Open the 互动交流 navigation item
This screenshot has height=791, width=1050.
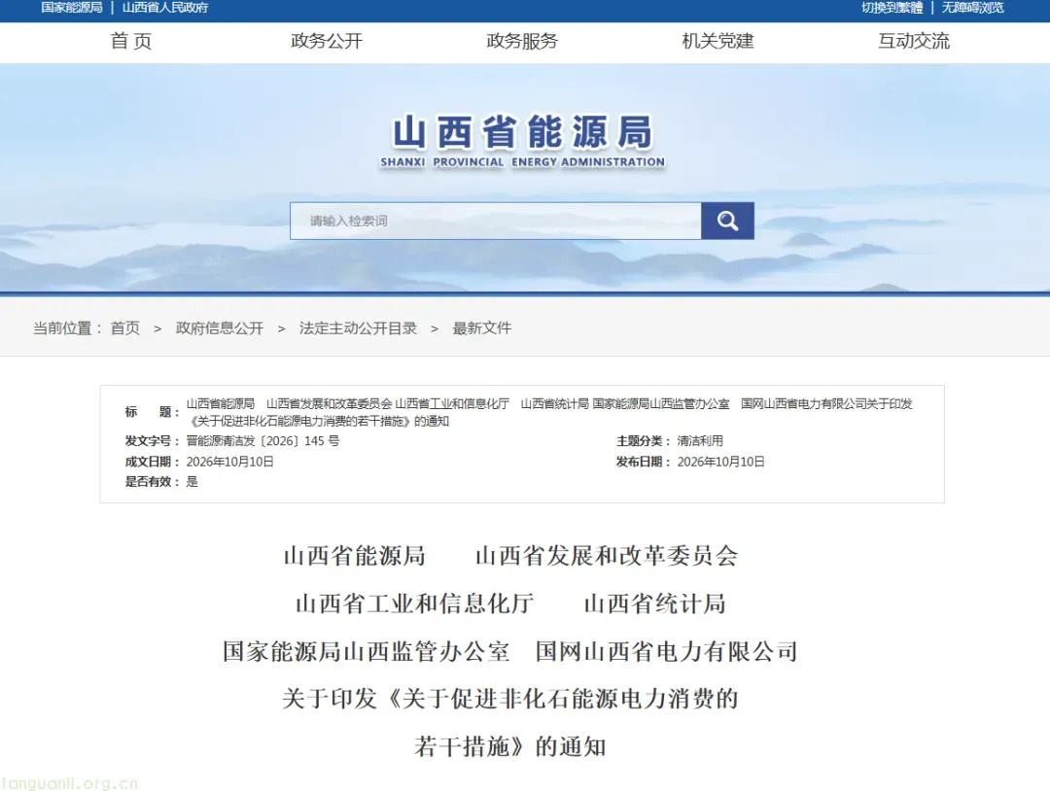(914, 42)
